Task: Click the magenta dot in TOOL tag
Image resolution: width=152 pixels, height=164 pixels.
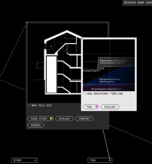Action: tap(97, 107)
